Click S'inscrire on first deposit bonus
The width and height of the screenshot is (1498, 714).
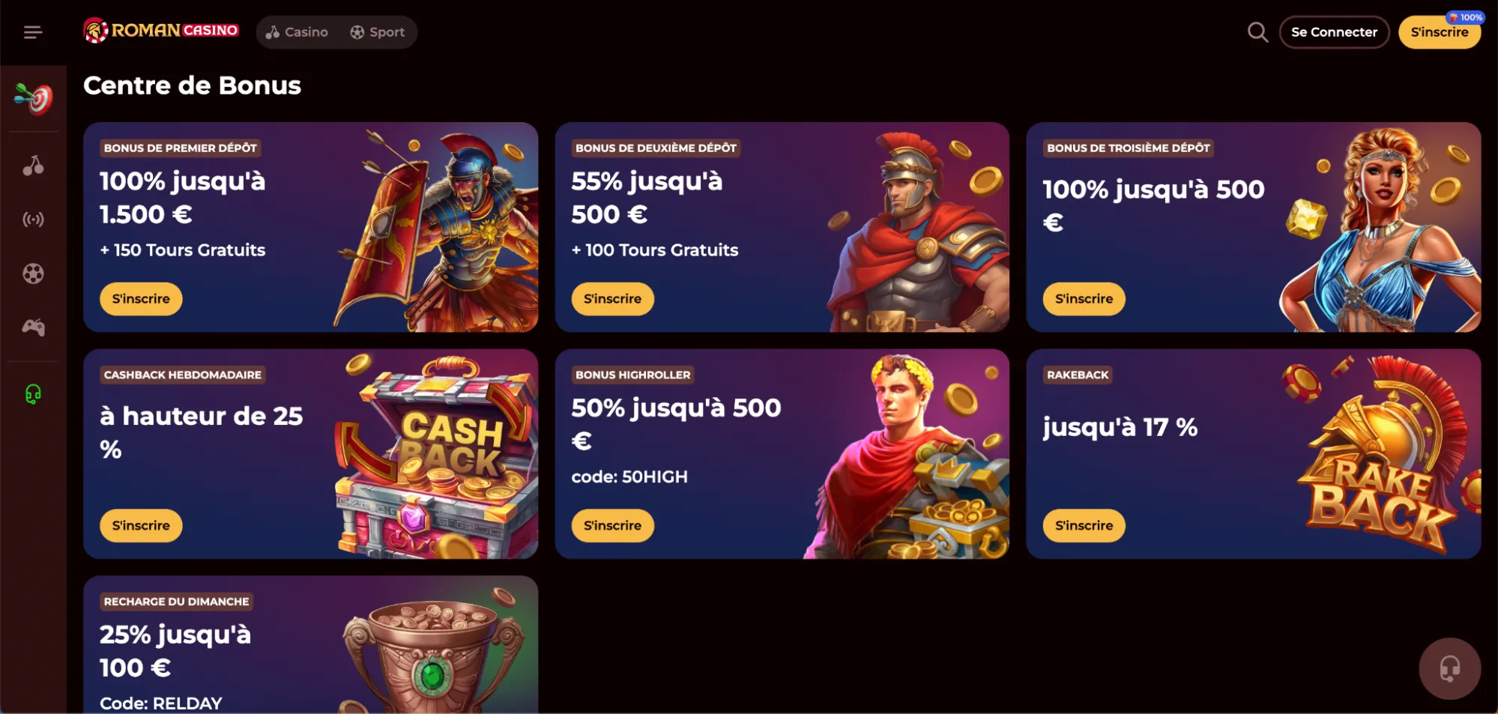click(141, 299)
